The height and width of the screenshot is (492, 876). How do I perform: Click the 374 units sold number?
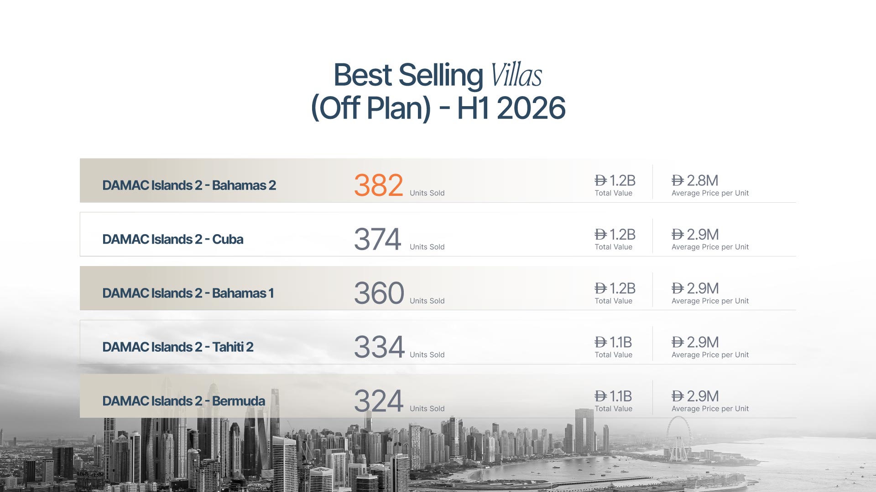[378, 239]
